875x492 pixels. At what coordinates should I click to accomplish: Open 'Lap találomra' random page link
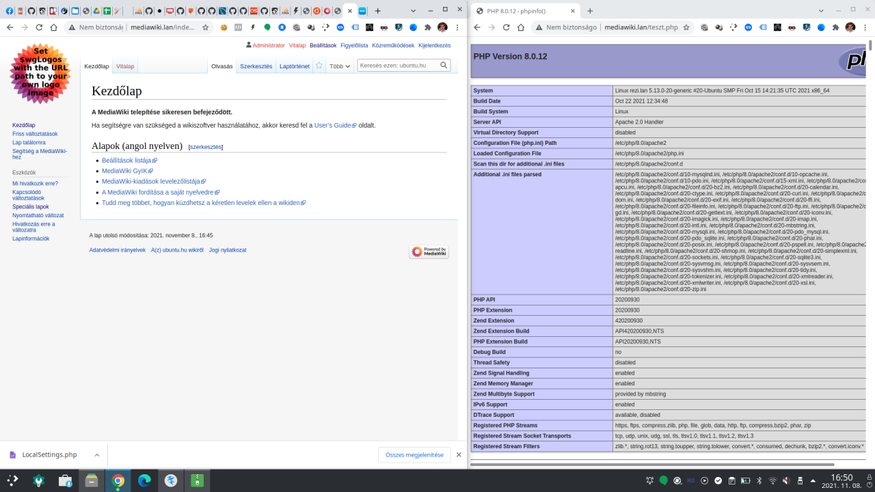tap(29, 142)
